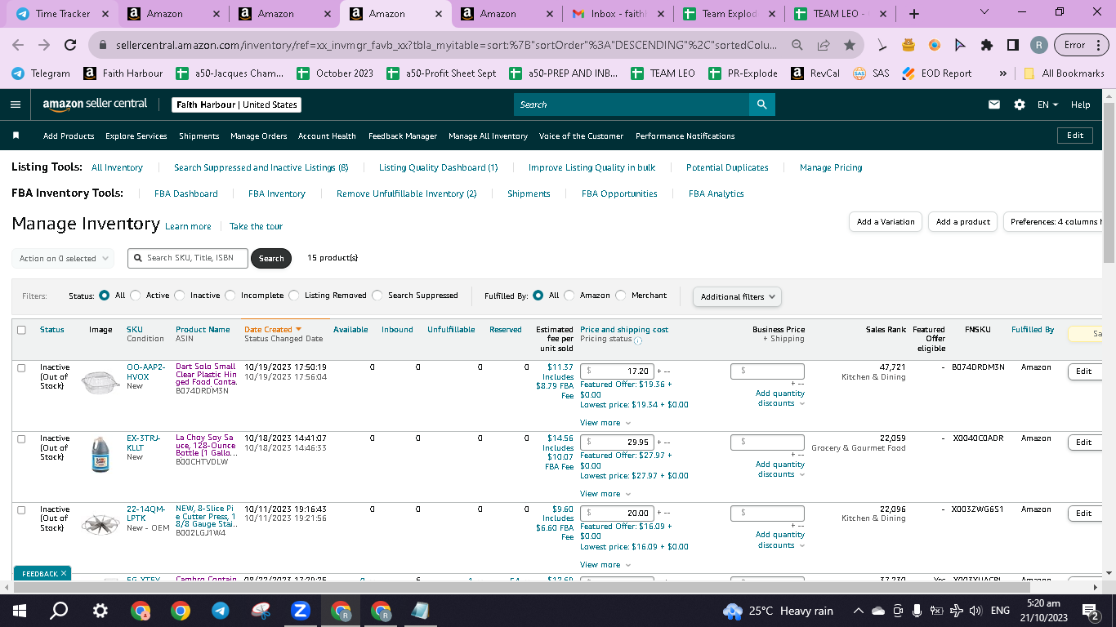Click the 17.20 price input field
1116x627 pixels.
[617, 371]
